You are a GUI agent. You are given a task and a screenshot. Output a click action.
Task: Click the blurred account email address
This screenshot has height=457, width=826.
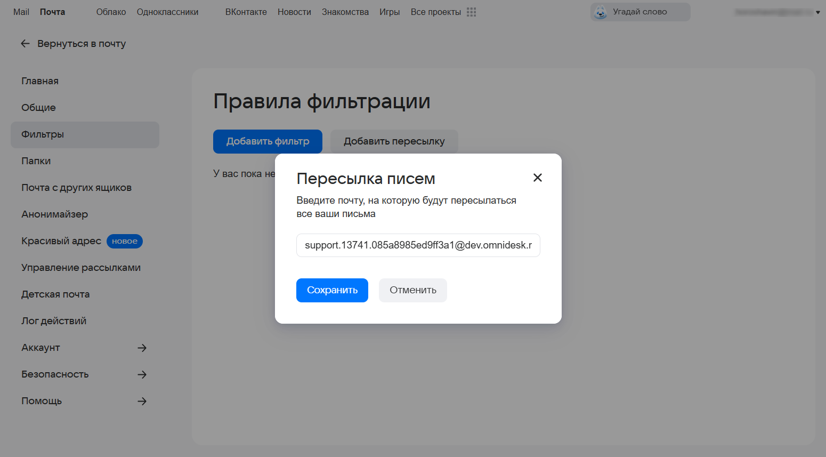tap(774, 12)
